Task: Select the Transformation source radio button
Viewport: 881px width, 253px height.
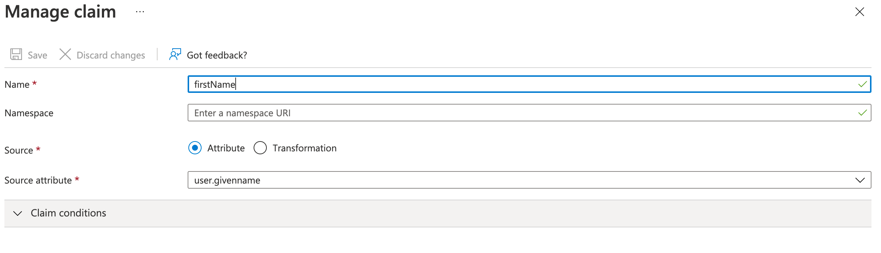Action: (x=260, y=148)
